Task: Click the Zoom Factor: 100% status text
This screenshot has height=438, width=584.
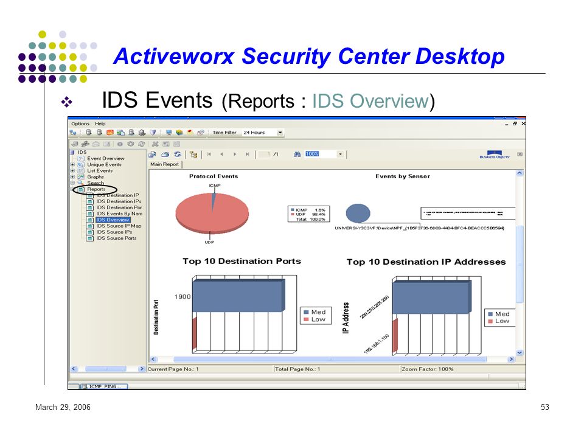Action: click(428, 369)
